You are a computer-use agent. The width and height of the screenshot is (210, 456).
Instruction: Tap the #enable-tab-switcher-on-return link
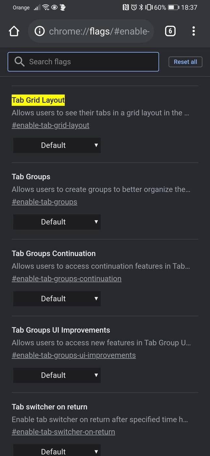point(63,432)
